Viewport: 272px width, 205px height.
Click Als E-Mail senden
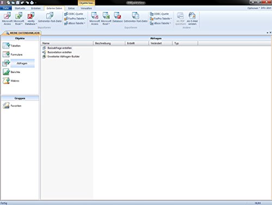[x=192, y=19]
